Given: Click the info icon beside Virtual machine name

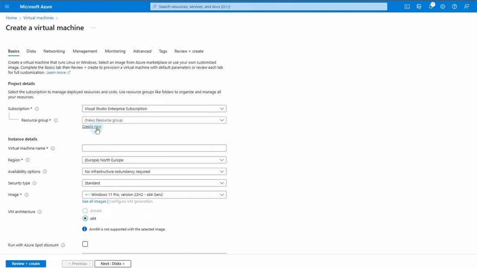Looking at the screenshot, I should (53, 148).
